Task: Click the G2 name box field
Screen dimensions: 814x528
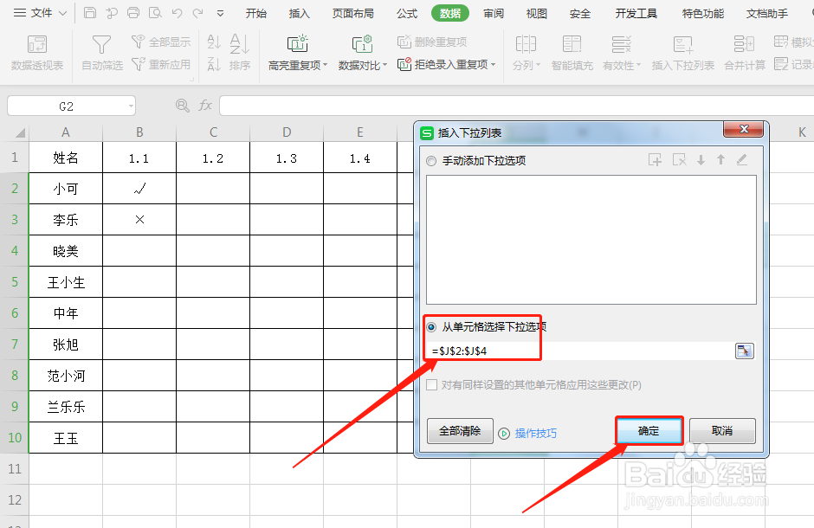Action: (67, 106)
